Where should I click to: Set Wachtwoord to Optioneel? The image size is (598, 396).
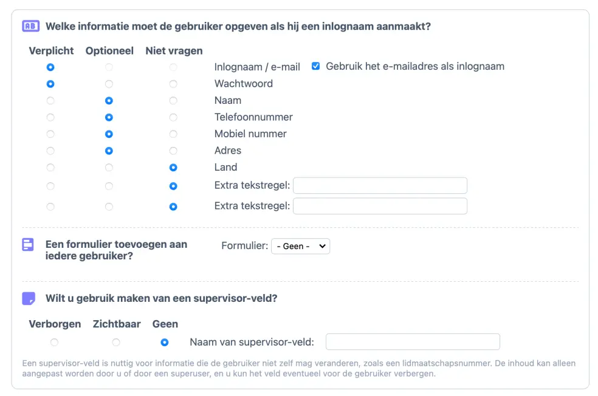point(109,84)
